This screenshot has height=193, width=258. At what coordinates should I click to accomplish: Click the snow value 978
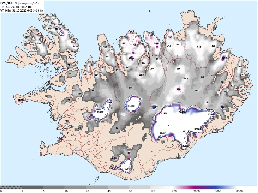179,89
